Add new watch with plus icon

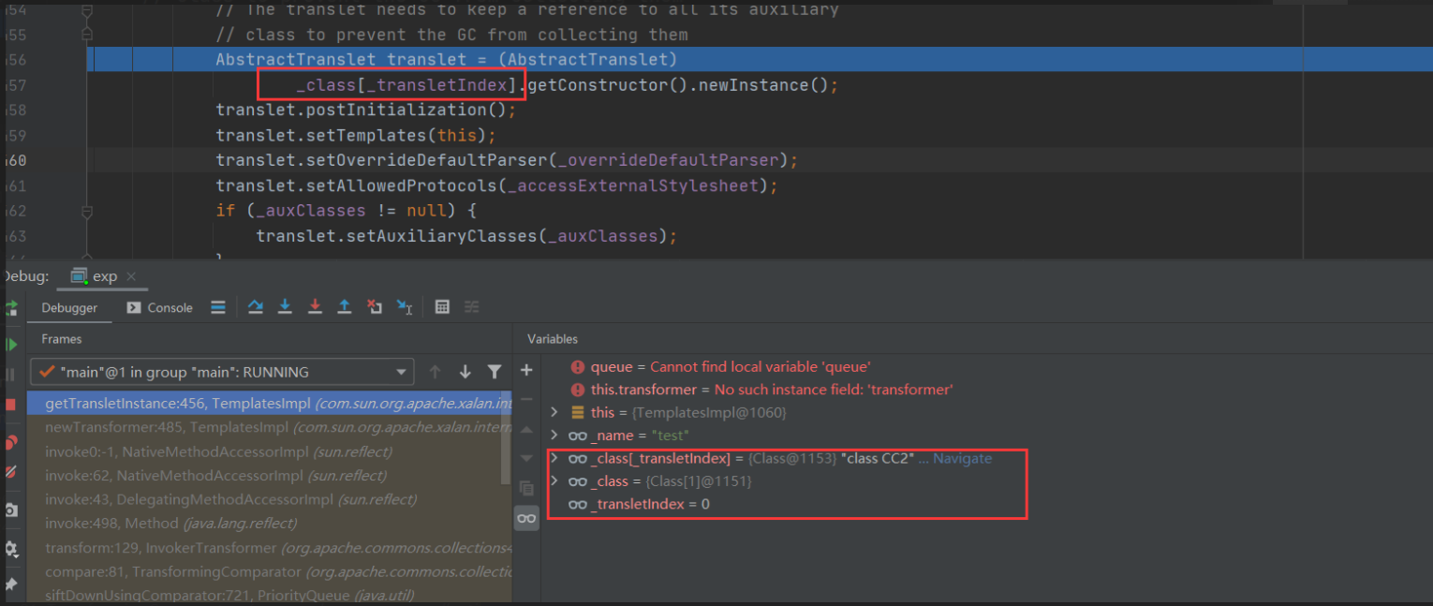pos(526,371)
